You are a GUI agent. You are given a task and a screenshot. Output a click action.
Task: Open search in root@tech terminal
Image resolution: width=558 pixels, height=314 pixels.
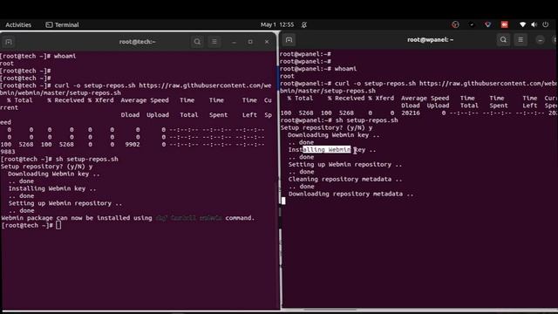pos(197,42)
